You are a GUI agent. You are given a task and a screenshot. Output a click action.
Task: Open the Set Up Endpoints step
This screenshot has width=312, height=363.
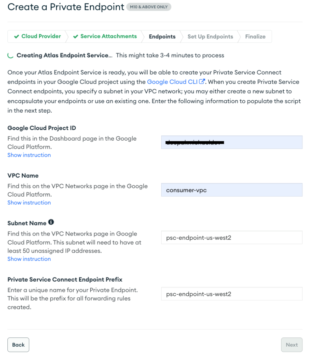coord(210,36)
